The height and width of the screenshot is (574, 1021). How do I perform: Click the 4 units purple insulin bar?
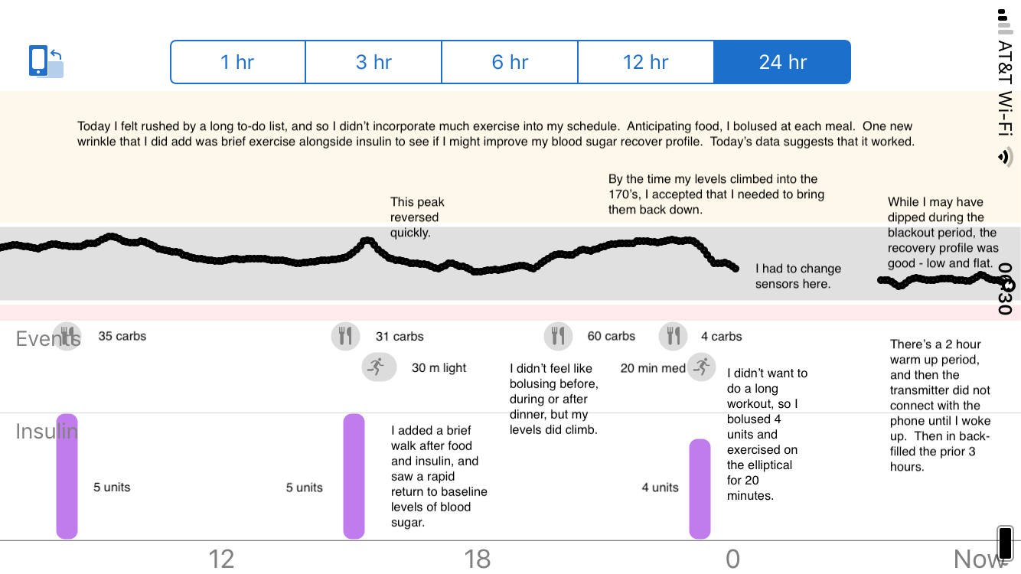click(x=700, y=488)
